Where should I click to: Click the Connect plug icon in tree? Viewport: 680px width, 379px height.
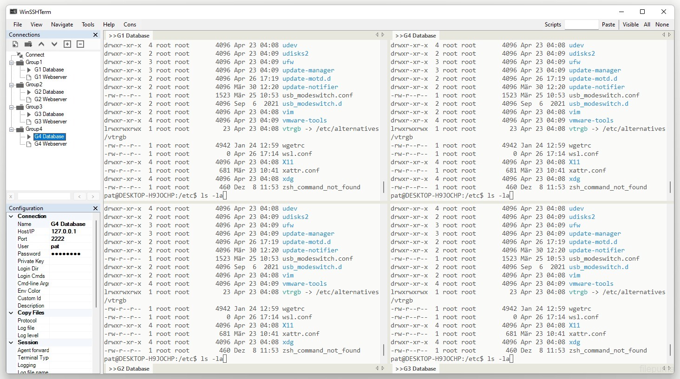coord(20,55)
